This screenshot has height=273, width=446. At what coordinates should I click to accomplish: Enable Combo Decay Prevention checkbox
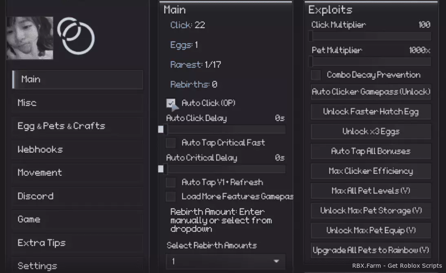[316, 75]
